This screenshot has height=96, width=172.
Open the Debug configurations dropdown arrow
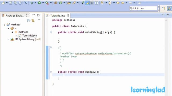click(x=35, y=3)
